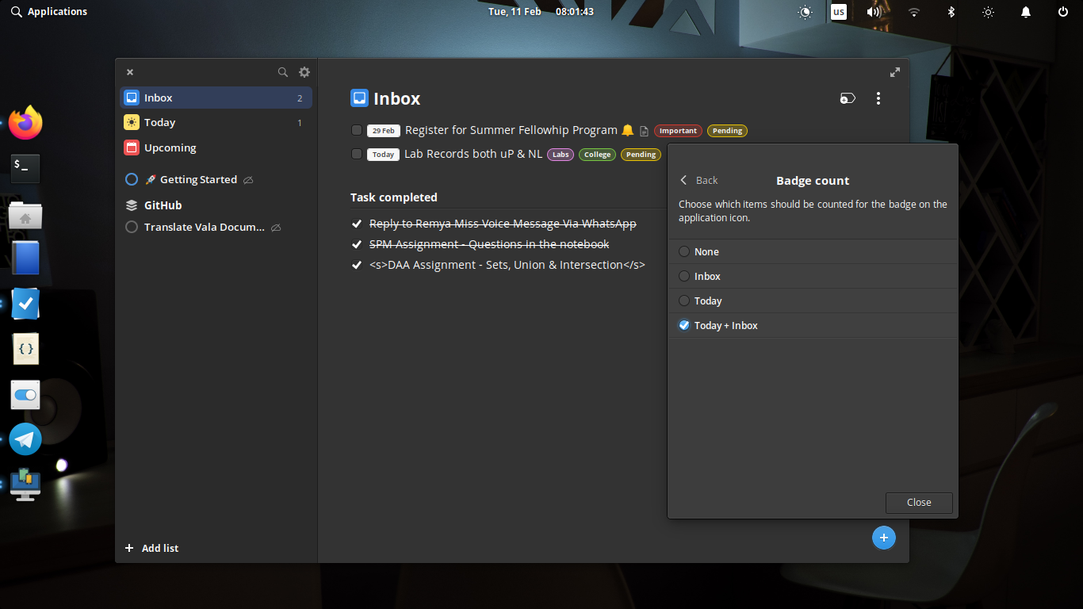Click the fullscreen expand arrows icon
Viewport: 1083px width, 609px height.
point(895,72)
